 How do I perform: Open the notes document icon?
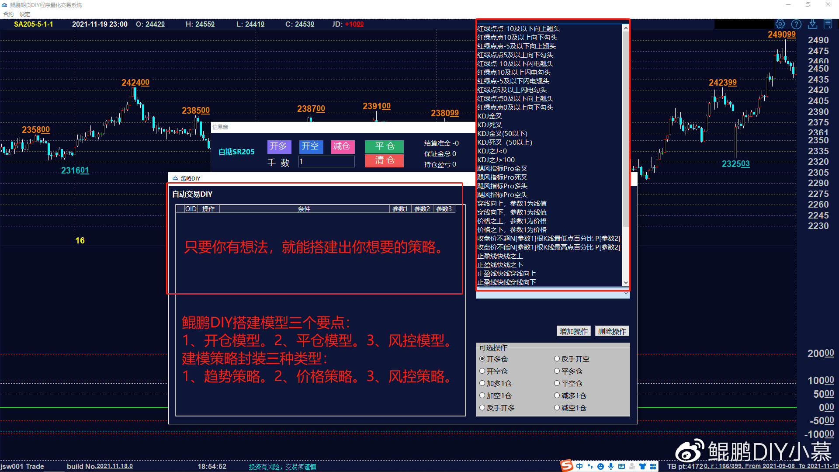[x=828, y=24]
